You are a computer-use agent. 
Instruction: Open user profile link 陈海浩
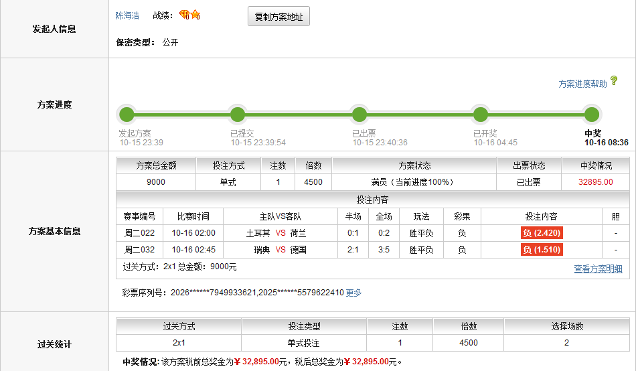[127, 15]
